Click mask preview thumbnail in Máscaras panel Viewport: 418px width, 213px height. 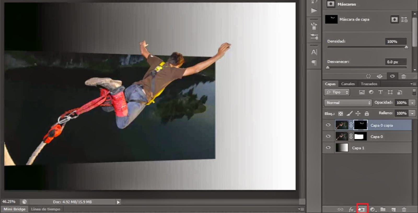pos(331,19)
